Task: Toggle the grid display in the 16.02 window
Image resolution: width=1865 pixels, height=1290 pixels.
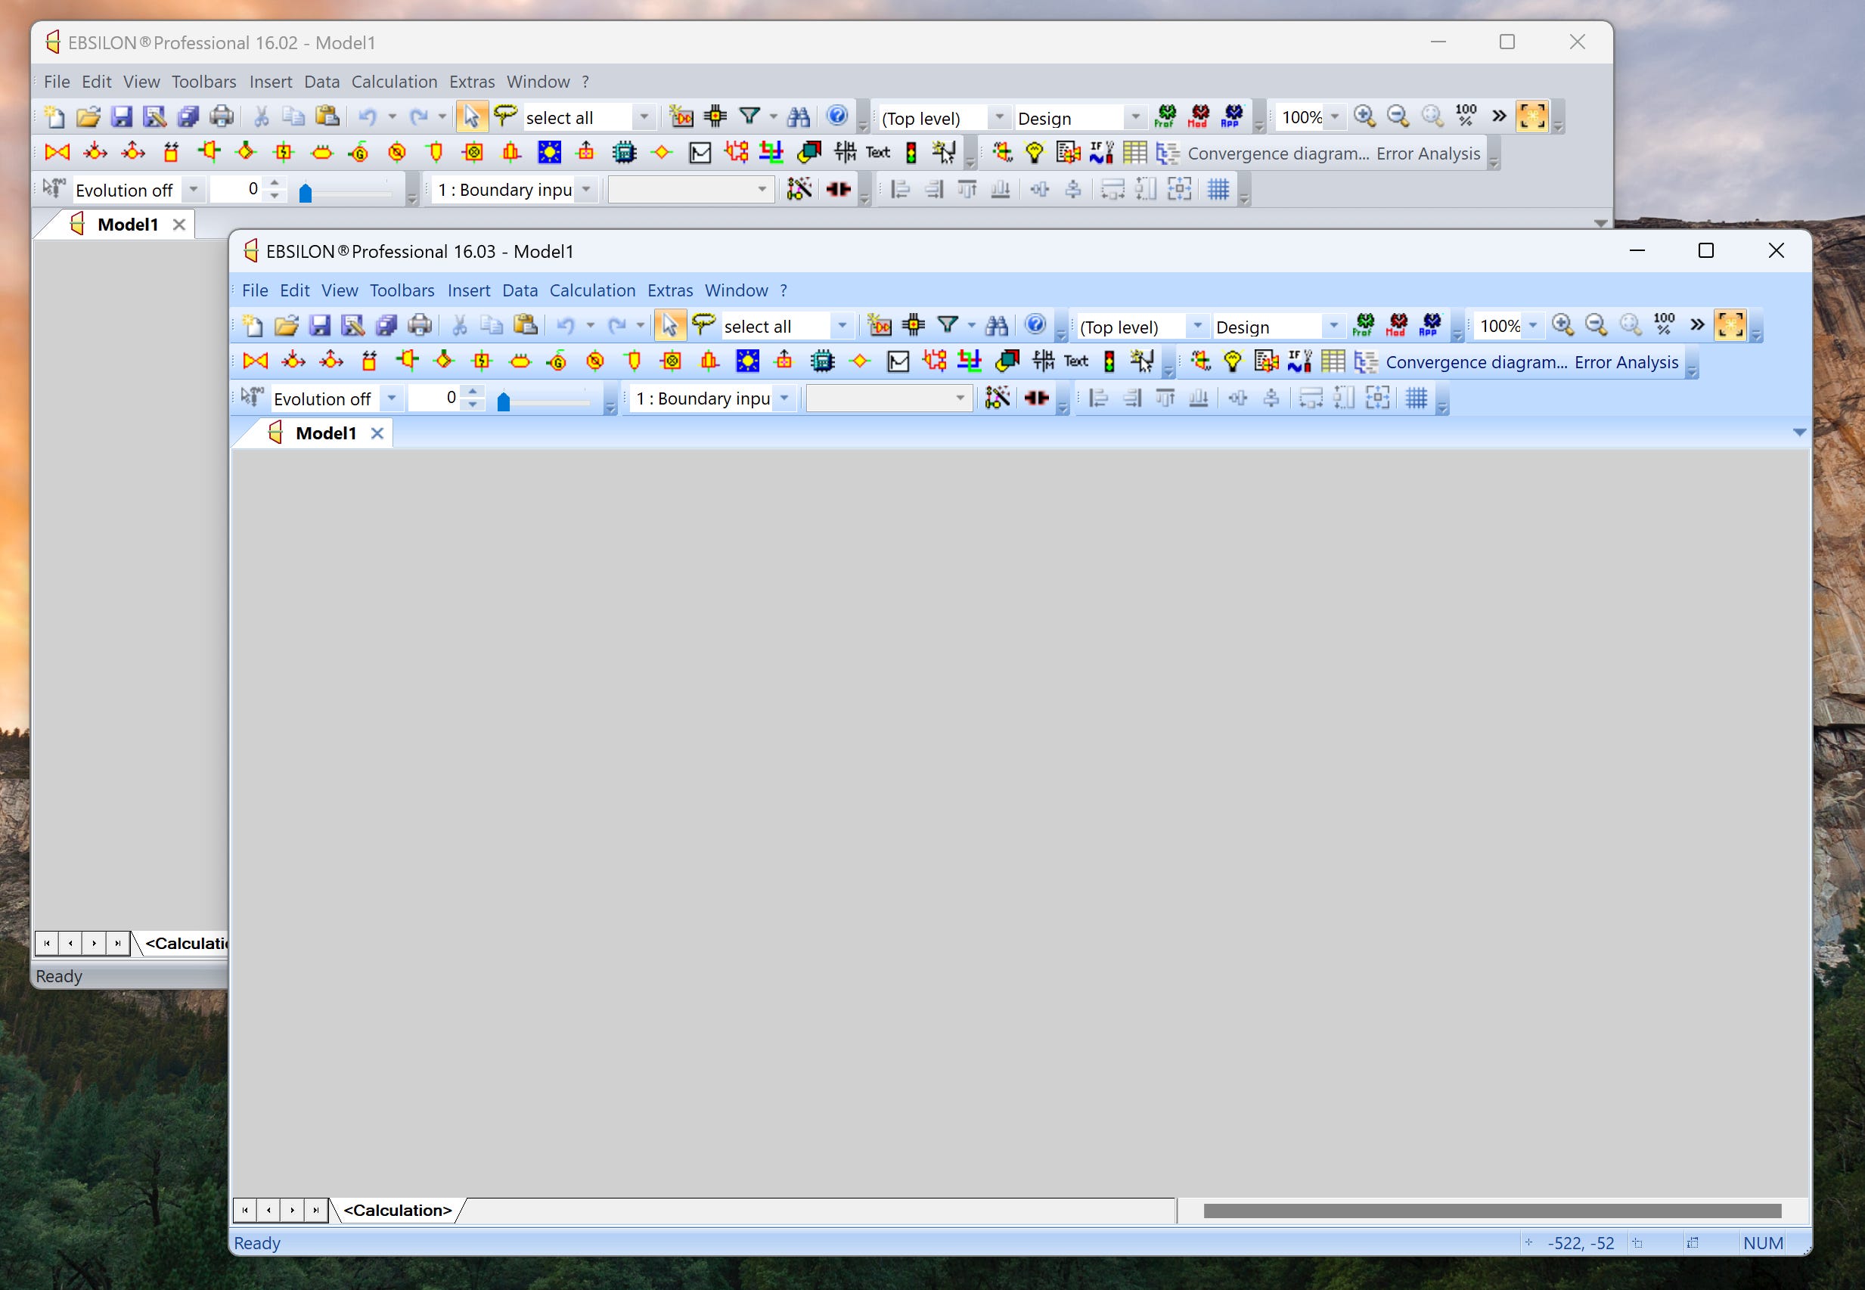Action: click(1218, 189)
